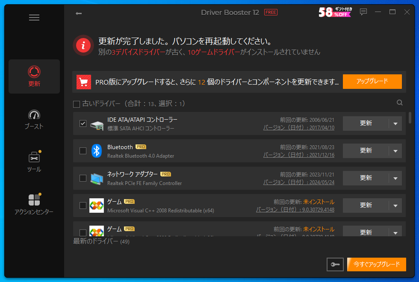The image size is (419, 282).
Task: Check the ネットワーク アダプター checkbox
Action: coord(83,178)
